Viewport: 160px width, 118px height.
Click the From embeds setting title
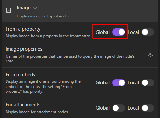(20, 75)
